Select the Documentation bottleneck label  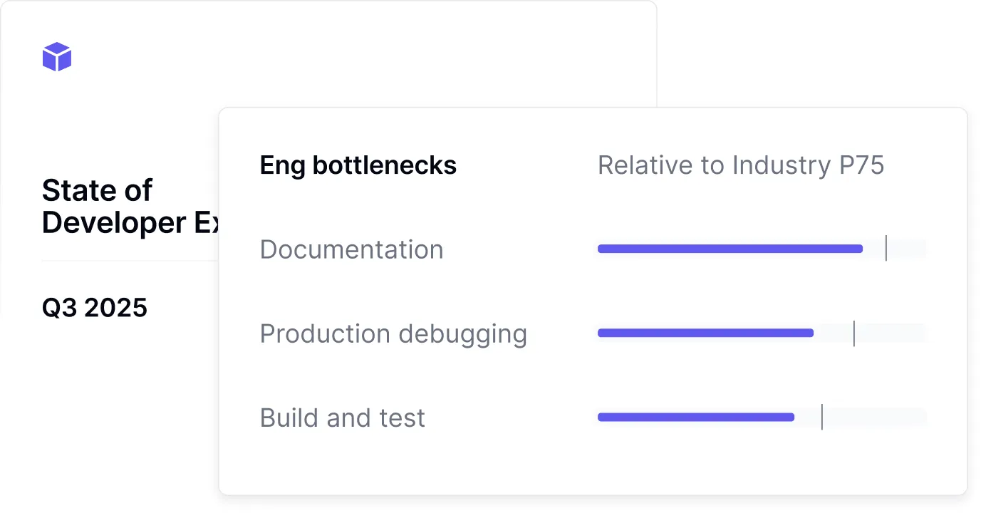coord(351,249)
